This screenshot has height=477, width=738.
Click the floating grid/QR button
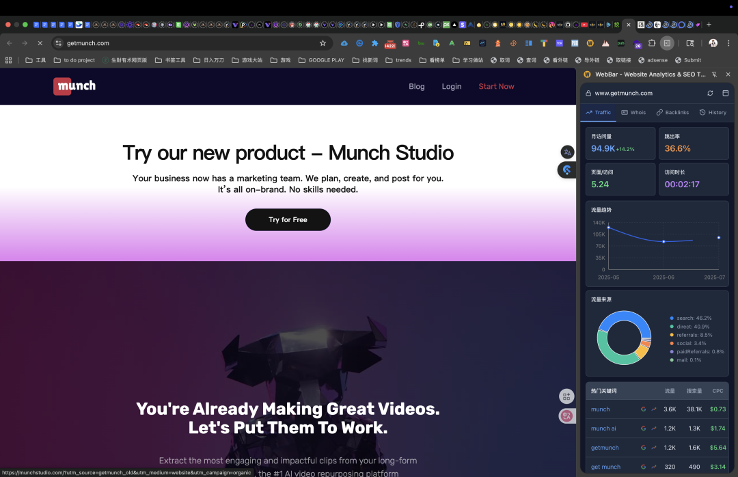click(x=566, y=396)
